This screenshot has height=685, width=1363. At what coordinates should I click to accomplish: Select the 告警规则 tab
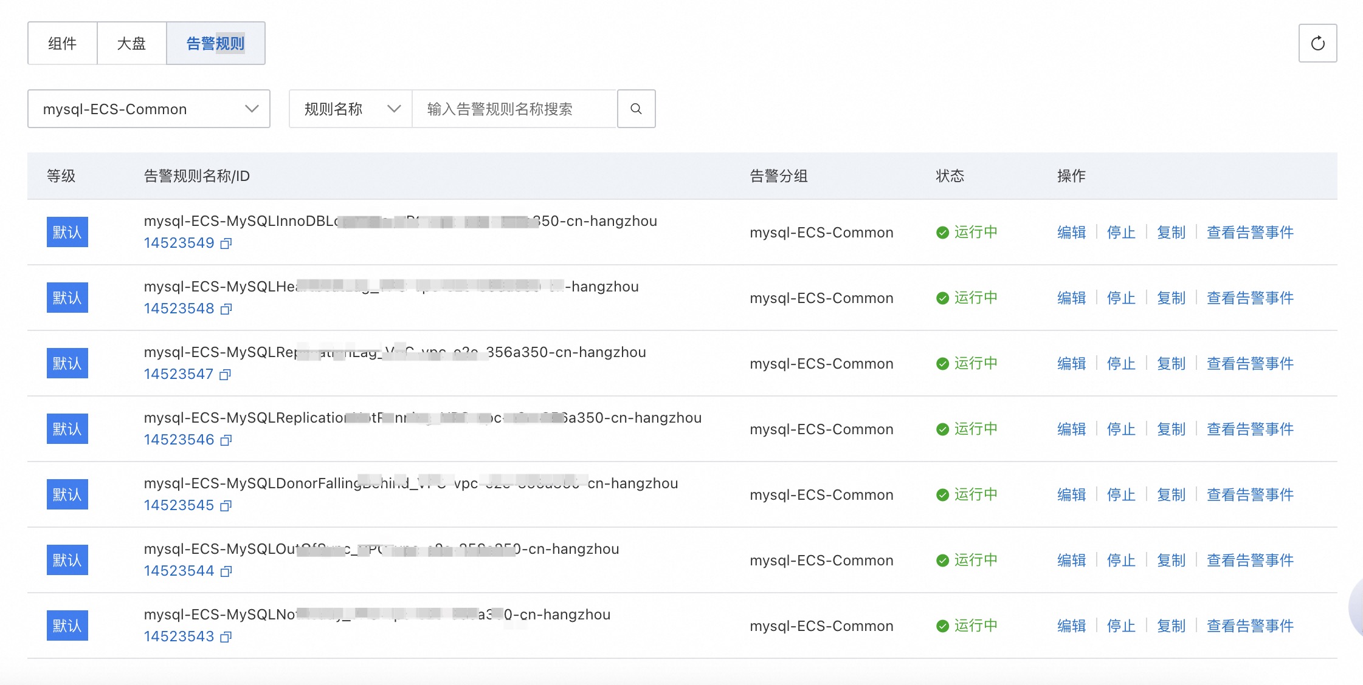click(x=215, y=43)
